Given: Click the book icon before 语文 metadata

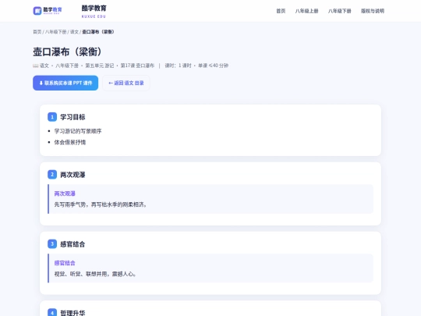Looking at the screenshot, I should (35, 66).
